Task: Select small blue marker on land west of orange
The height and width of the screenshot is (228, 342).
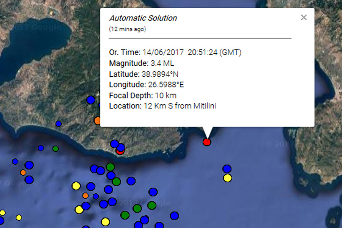Action: [x=58, y=123]
